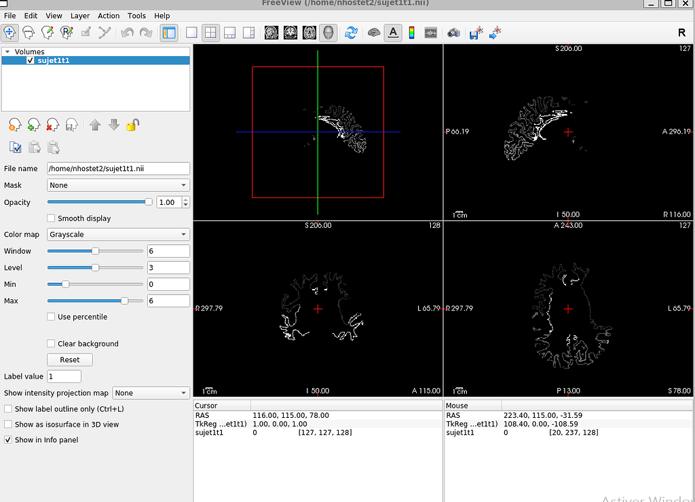Image resolution: width=695 pixels, height=502 pixels.
Task: Switch to the 2x2 layout view
Action: [x=210, y=32]
